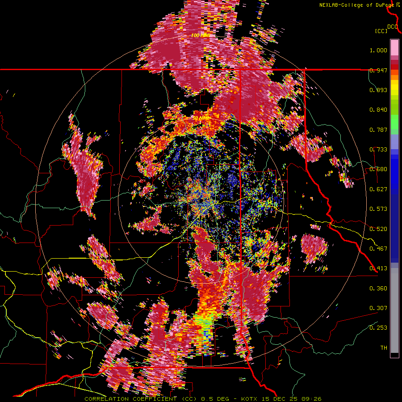Click the 100 NMI range ring label
Viewport: 402px width, 402px height.
click(201, 35)
